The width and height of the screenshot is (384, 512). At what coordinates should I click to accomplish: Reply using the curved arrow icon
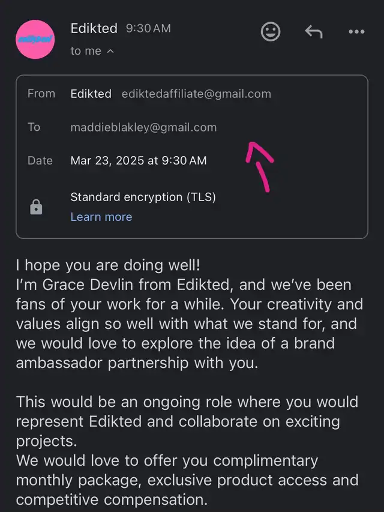coord(314,32)
